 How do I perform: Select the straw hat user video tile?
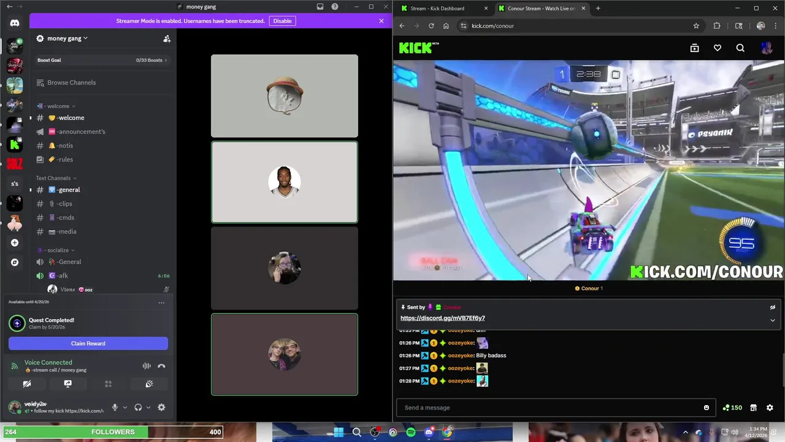[x=285, y=96]
